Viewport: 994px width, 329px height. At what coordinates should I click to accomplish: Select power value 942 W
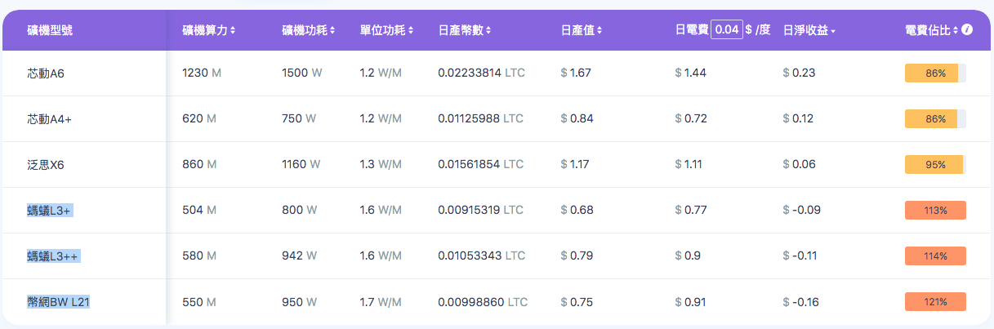point(299,256)
